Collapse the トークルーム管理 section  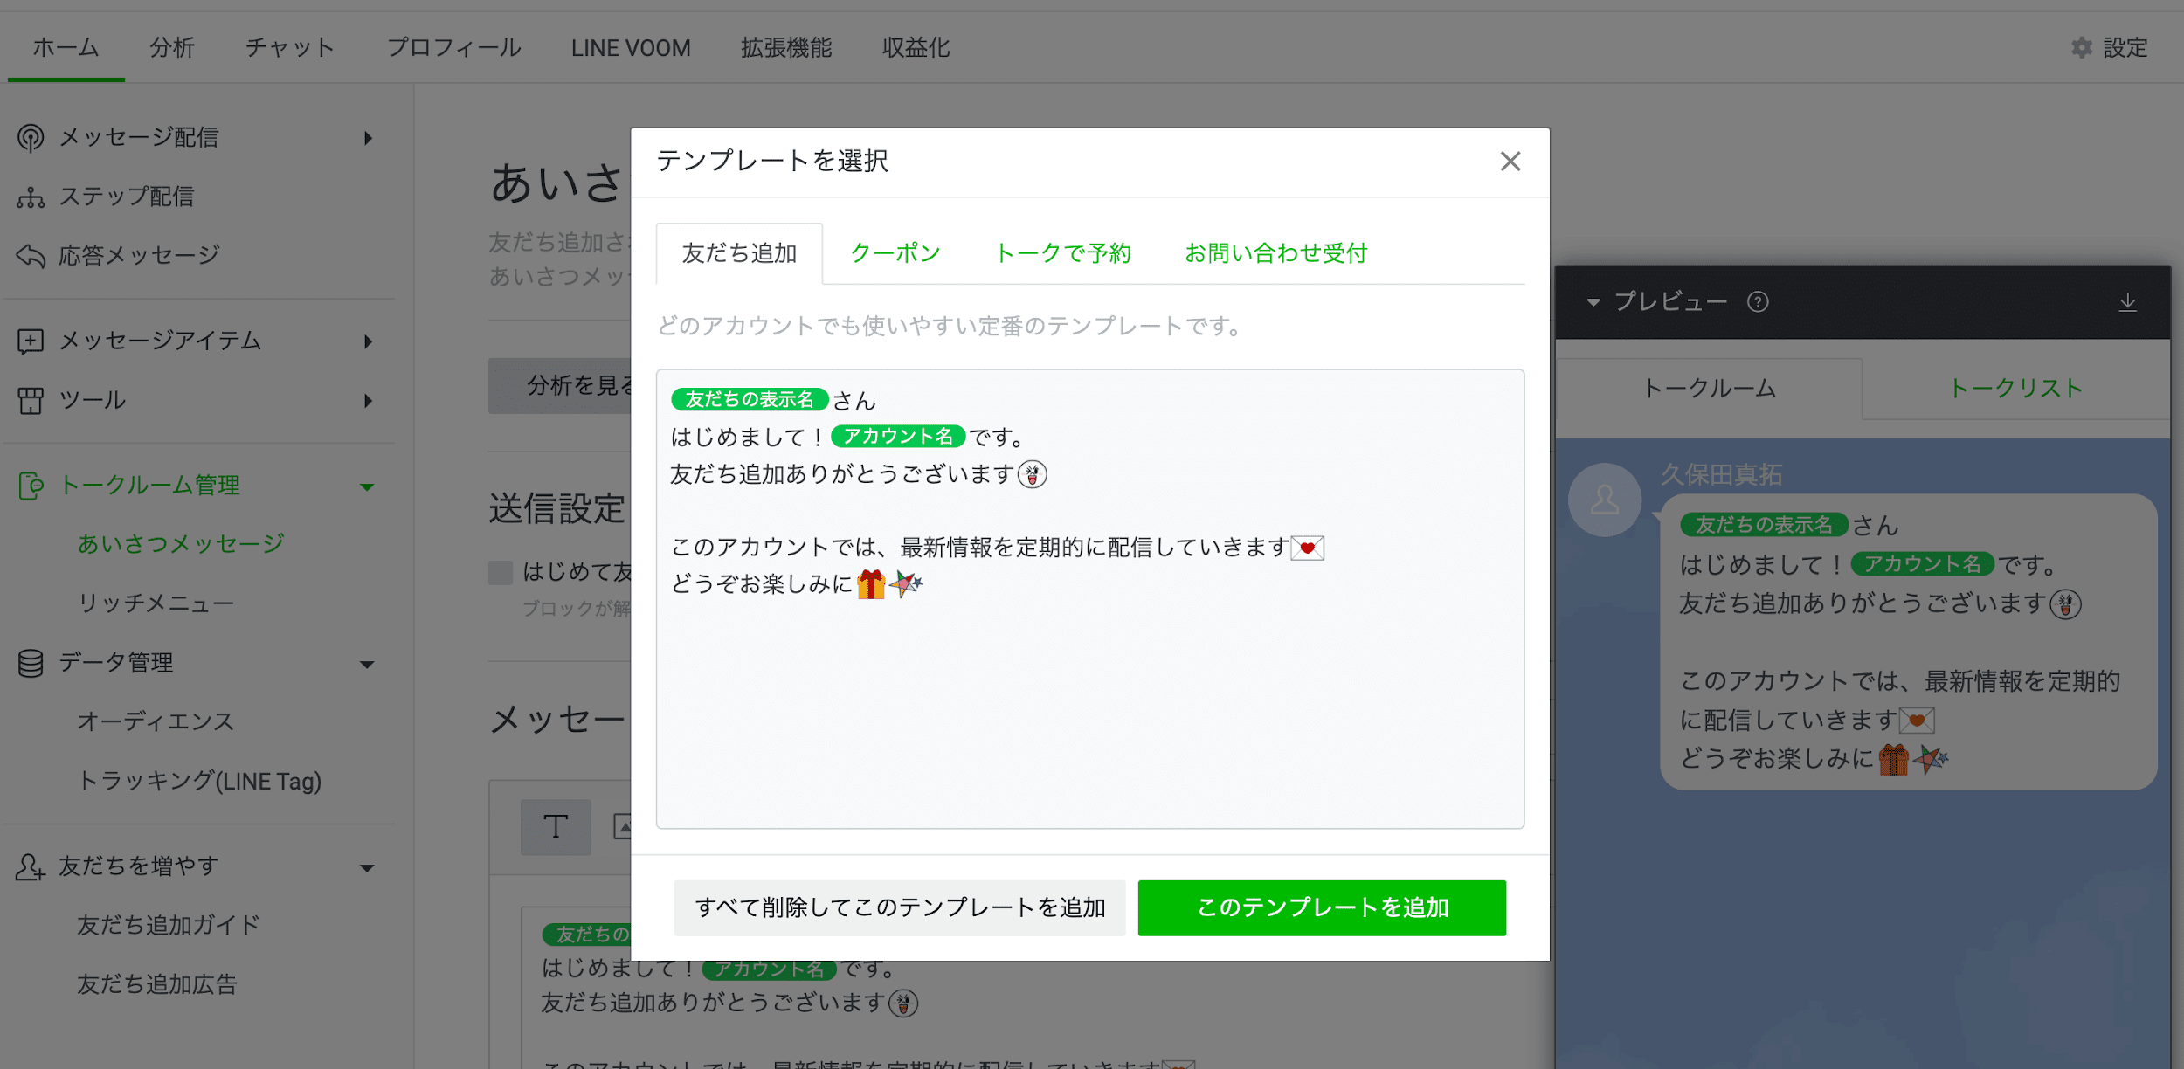pyautogui.click(x=367, y=486)
